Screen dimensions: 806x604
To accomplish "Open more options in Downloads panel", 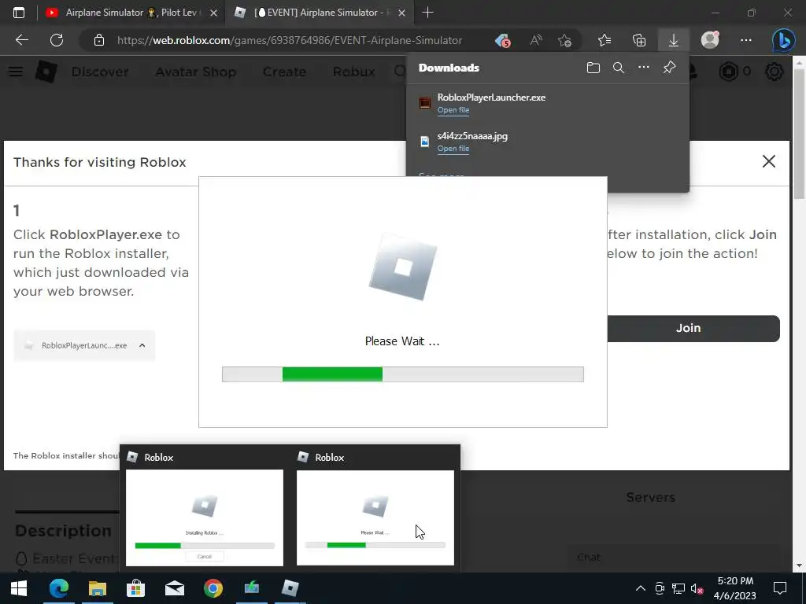I will tap(644, 68).
